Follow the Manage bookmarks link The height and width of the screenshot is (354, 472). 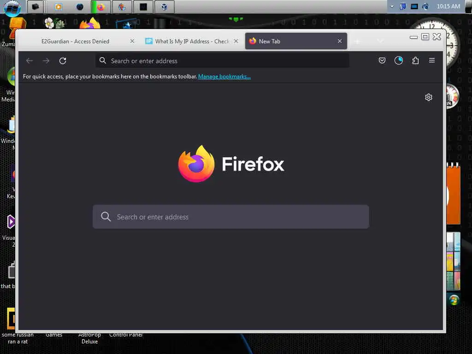[224, 77]
